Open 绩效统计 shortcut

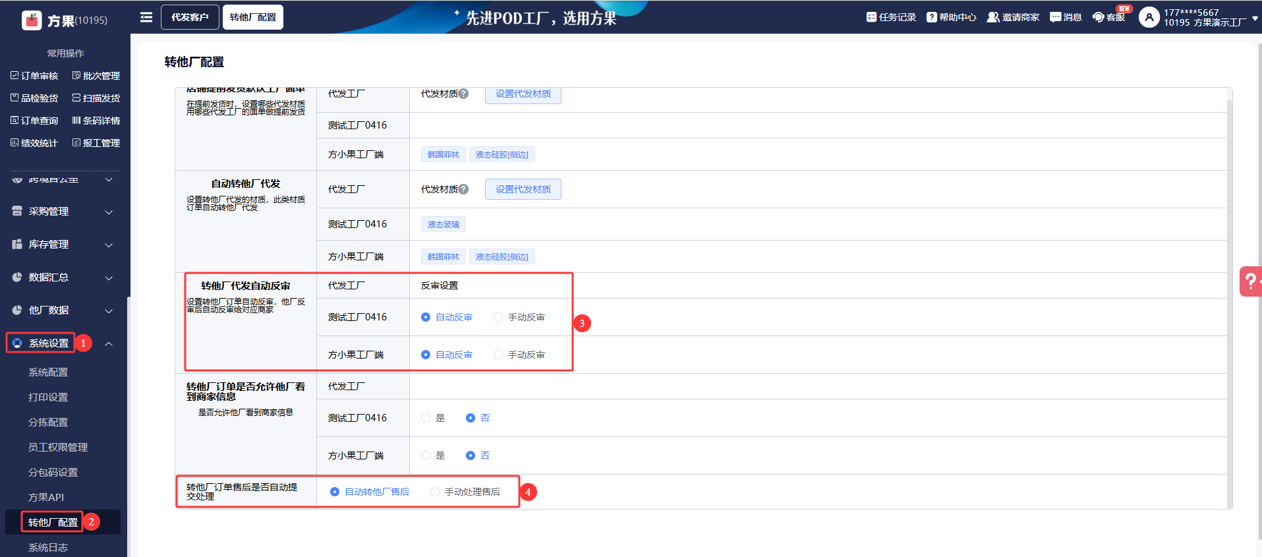[34, 143]
